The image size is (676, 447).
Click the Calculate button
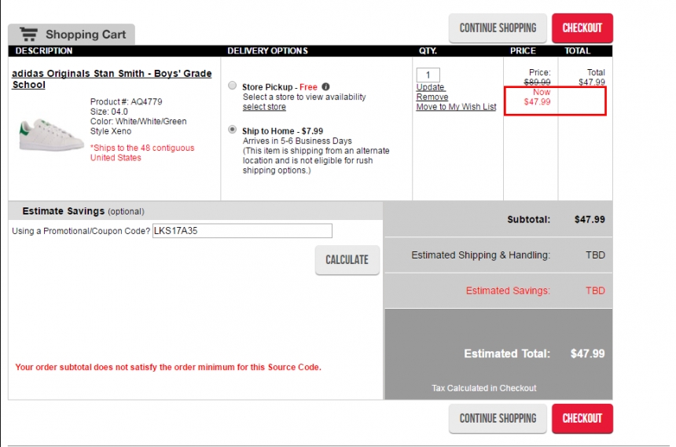tap(347, 260)
